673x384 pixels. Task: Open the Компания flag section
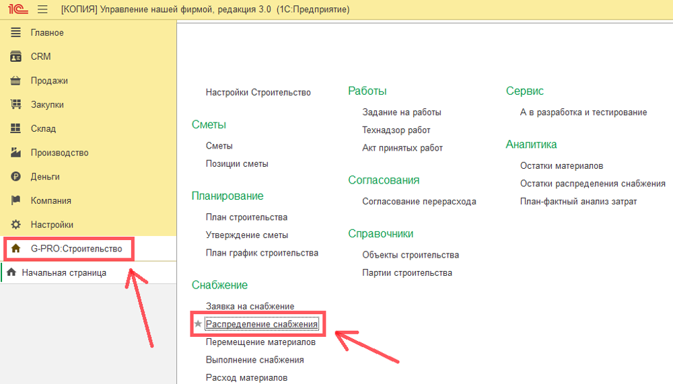point(50,200)
